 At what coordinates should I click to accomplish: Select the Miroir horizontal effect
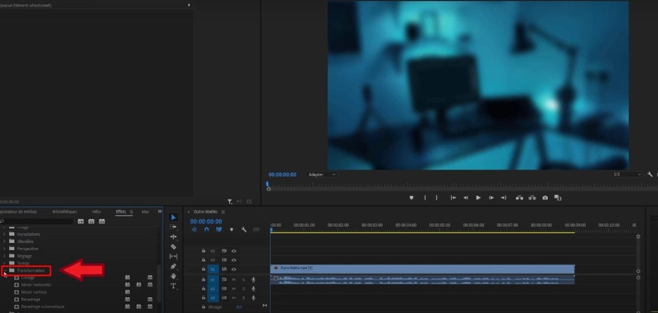[x=36, y=285]
